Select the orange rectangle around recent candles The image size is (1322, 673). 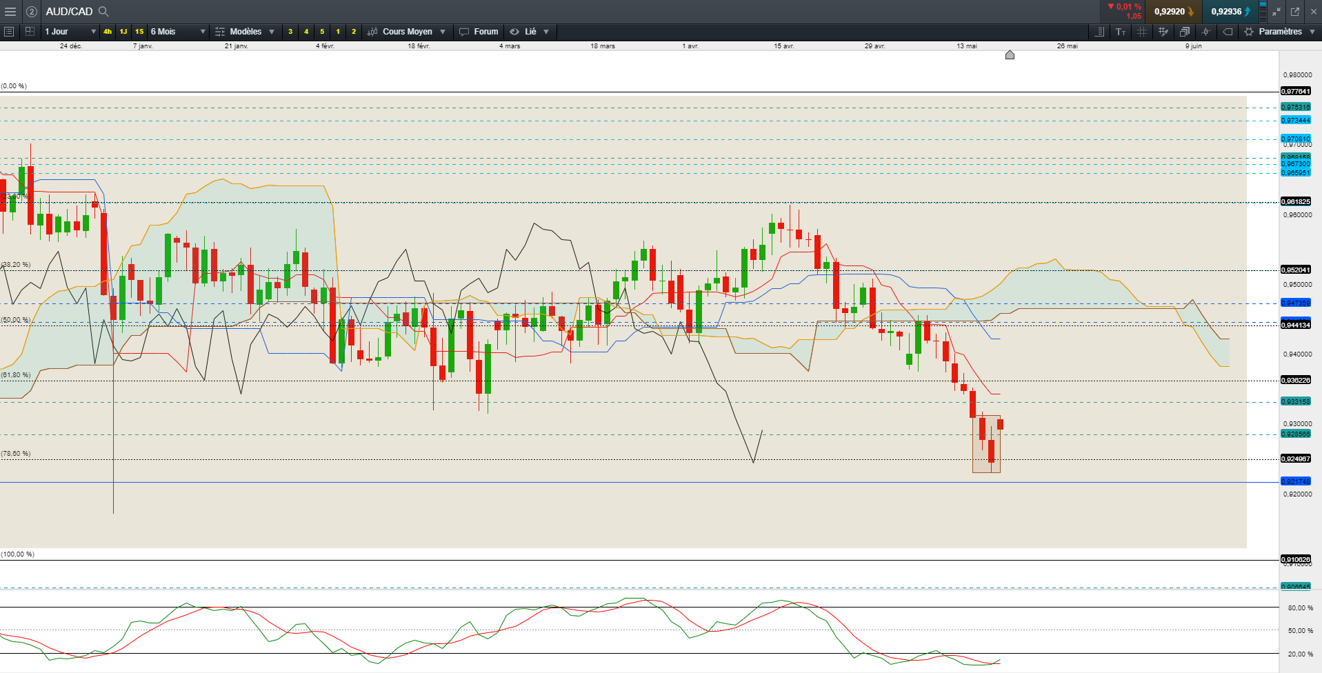[x=986, y=444]
